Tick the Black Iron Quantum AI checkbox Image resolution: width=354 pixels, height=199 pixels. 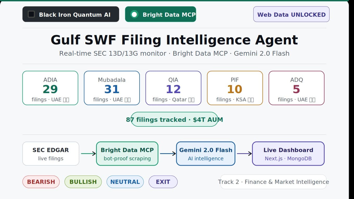tap(31, 14)
